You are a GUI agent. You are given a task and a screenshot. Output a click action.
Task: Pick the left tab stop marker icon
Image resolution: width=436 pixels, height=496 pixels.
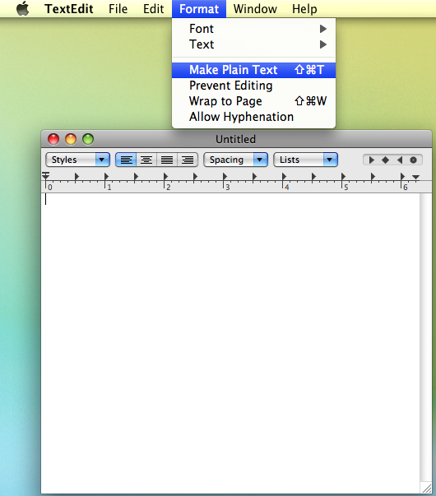pyautogui.click(x=372, y=160)
